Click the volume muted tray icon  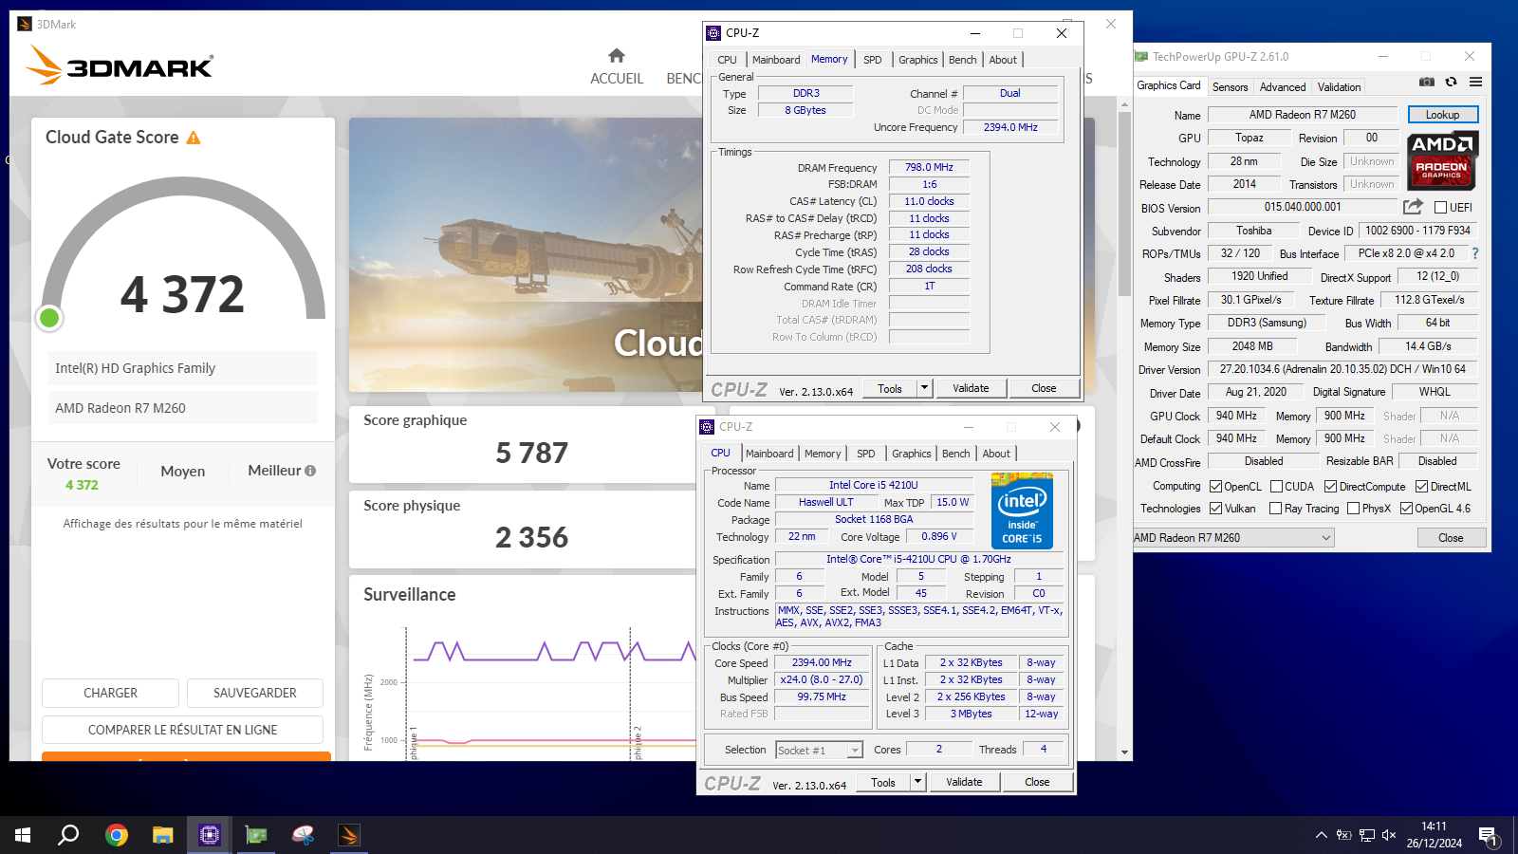1389,835
